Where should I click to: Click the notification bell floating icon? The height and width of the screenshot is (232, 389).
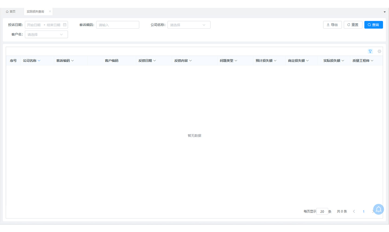coord(378,209)
